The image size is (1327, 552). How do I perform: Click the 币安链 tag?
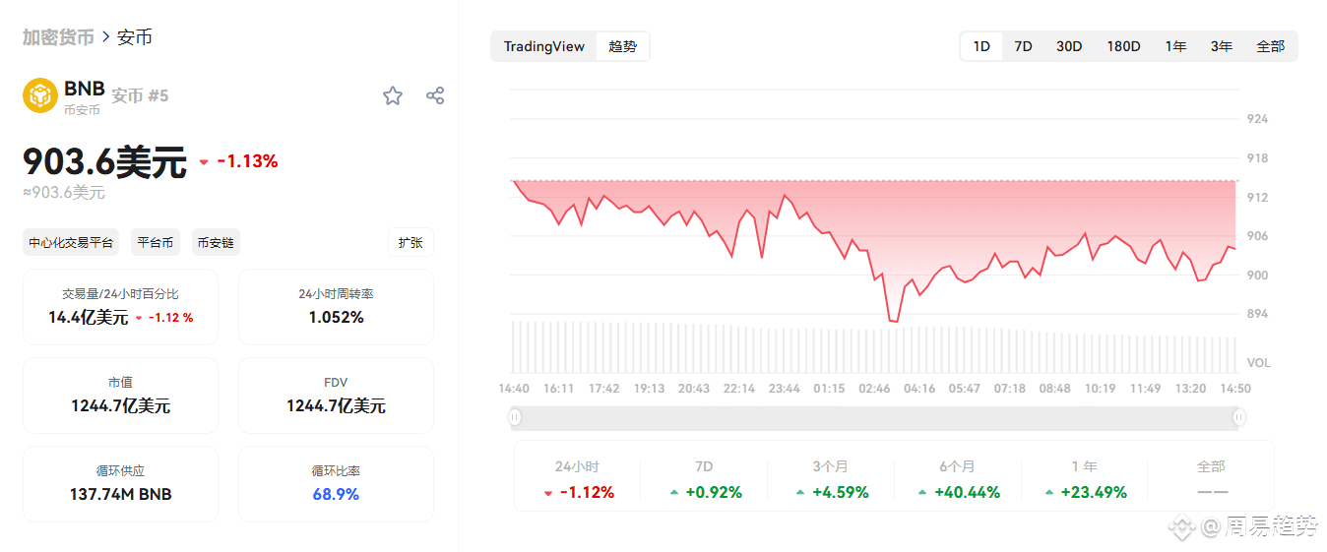(216, 242)
